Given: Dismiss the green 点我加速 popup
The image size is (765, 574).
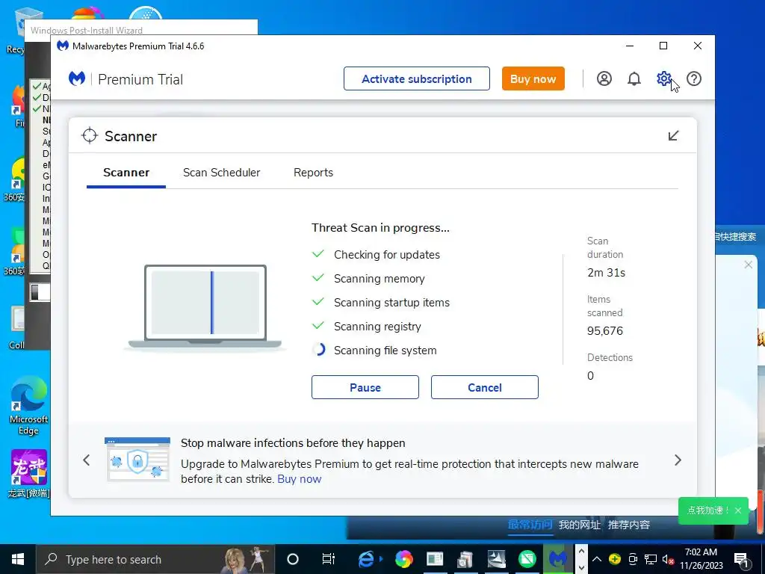Looking at the screenshot, I should point(737,510).
